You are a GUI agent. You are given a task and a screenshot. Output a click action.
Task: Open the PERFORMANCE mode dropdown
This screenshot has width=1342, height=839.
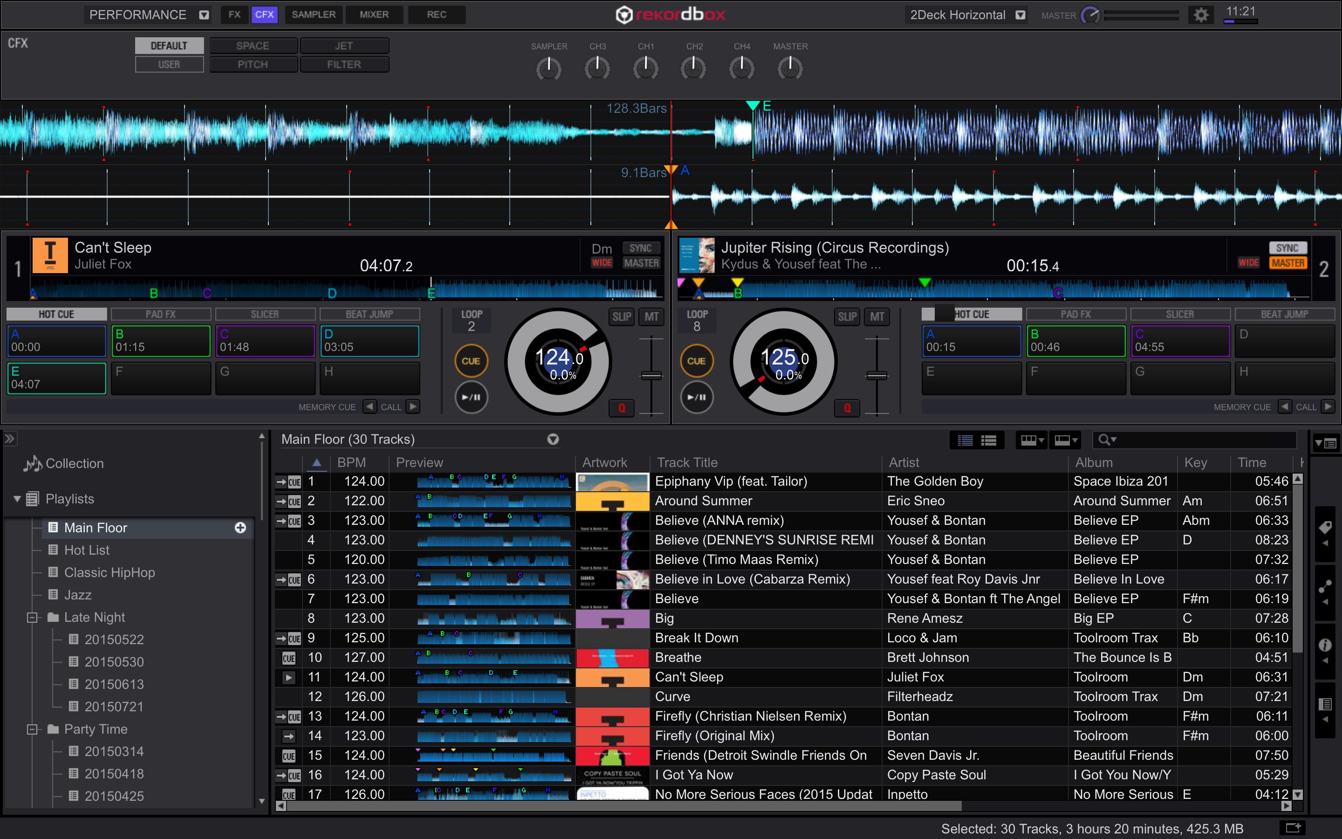tap(204, 15)
